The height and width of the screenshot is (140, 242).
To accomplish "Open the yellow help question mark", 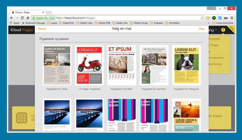I will click(x=223, y=30).
